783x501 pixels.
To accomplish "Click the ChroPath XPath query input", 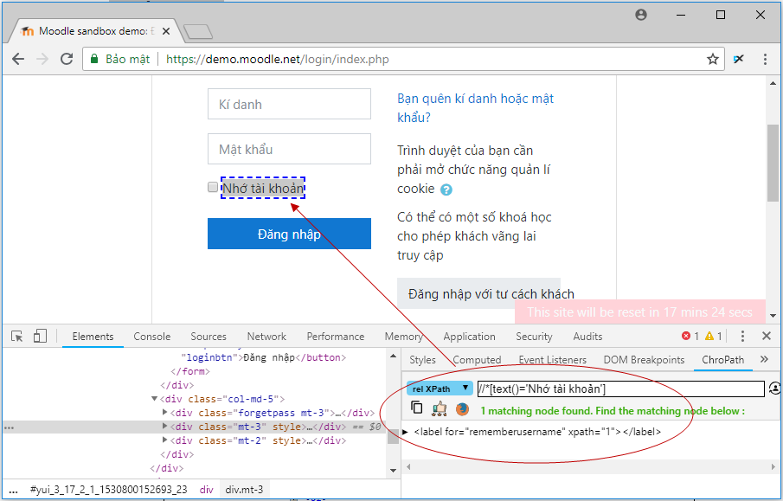I will [620, 389].
